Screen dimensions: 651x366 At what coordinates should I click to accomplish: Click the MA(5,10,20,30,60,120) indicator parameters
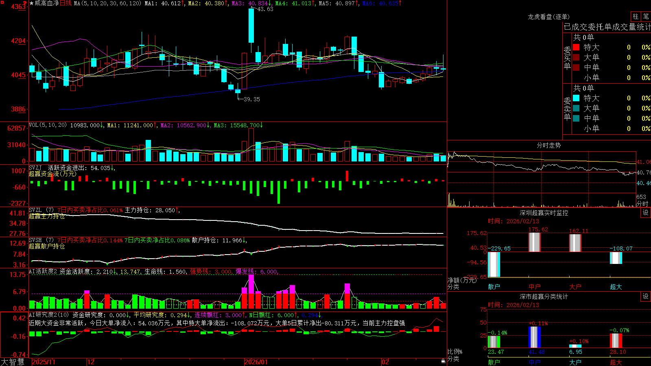coord(107,3)
